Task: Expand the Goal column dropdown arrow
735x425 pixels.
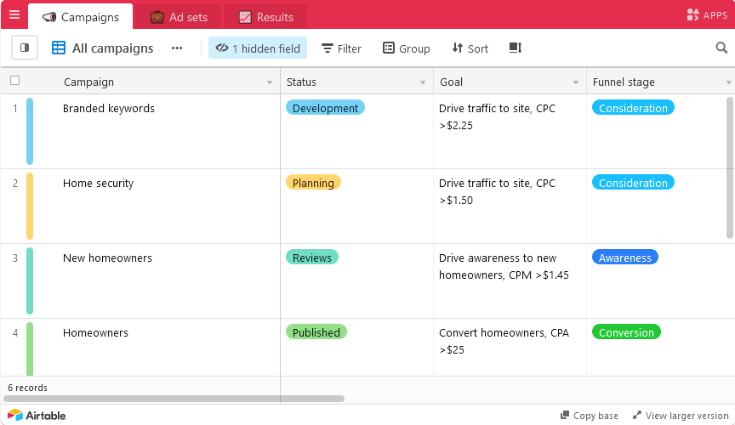Action: [576, 82]
